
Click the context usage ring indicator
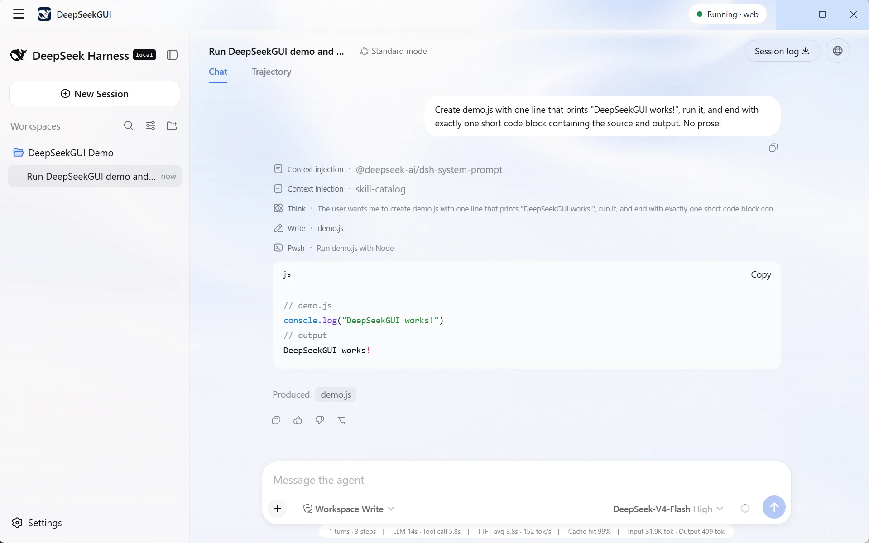point(745,509)
